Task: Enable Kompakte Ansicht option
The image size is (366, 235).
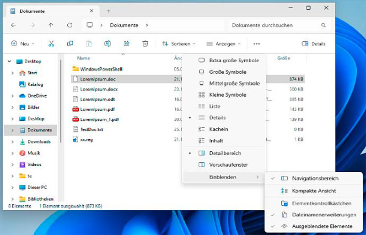Action: (313, 191)
